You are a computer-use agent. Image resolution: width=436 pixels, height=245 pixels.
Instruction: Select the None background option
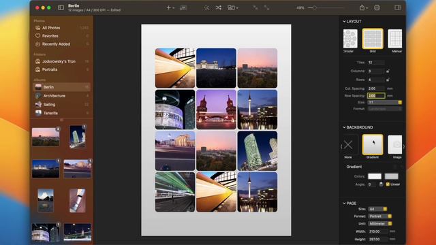(x=348, y=145)
